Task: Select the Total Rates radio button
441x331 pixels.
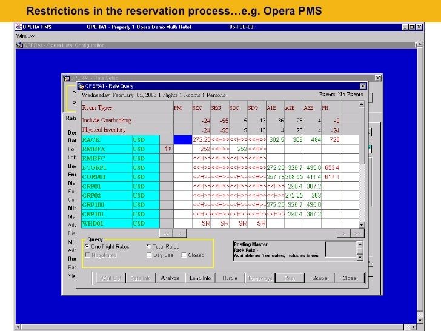Action: coord(149,246)
